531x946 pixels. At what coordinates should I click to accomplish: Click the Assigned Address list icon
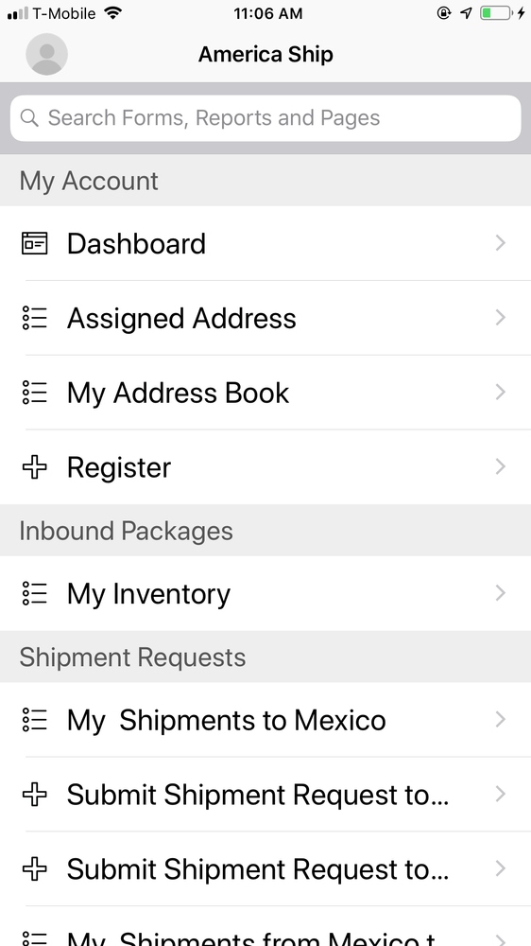tap(34, 318)
